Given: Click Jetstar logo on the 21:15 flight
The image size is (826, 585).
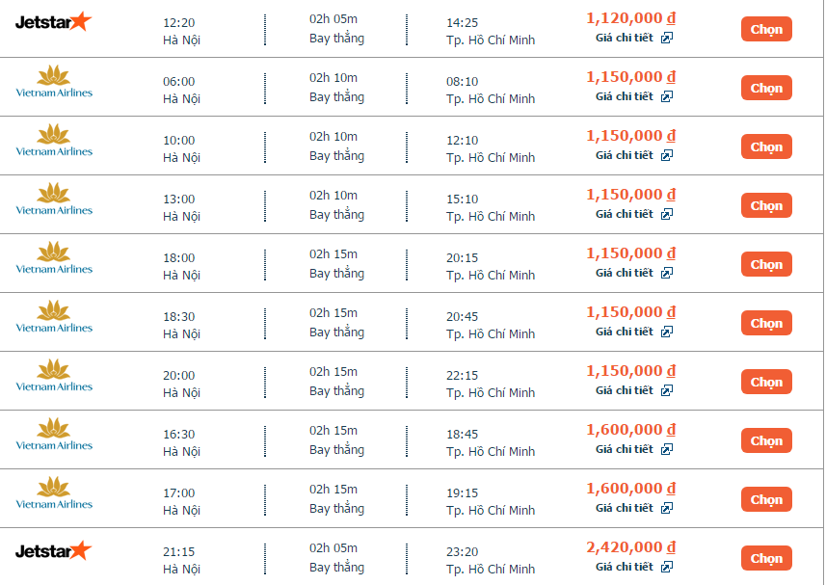Looking at the screenshot, I should pos(53,550).
